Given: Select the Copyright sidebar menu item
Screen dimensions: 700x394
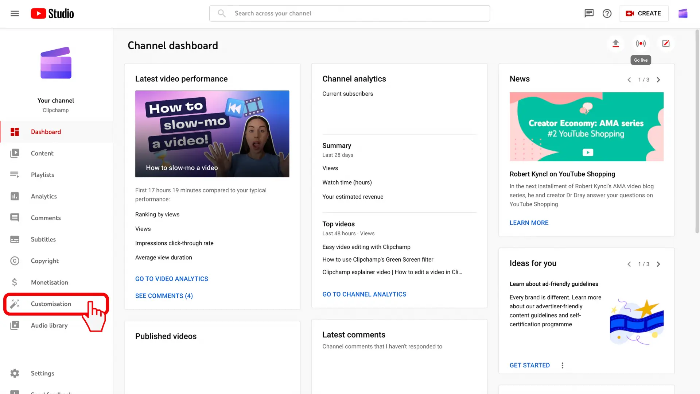Looking at the screenshot, I should coord(44,260).
